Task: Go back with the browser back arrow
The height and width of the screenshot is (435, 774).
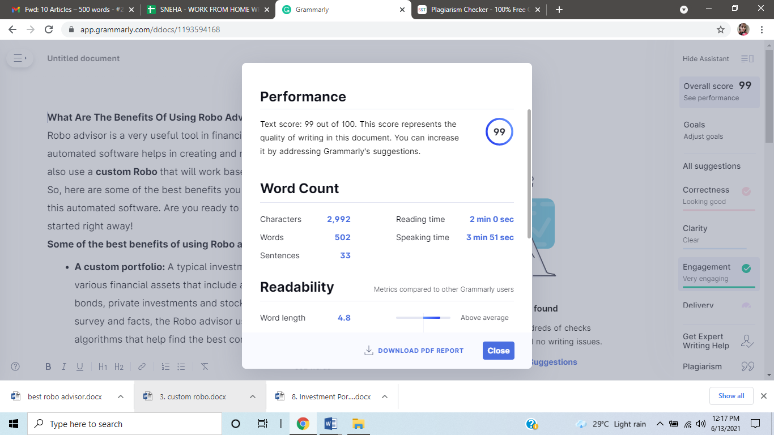Action: [12, 29]
